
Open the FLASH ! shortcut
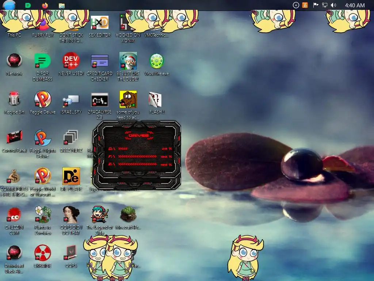(x=156, y=103)
